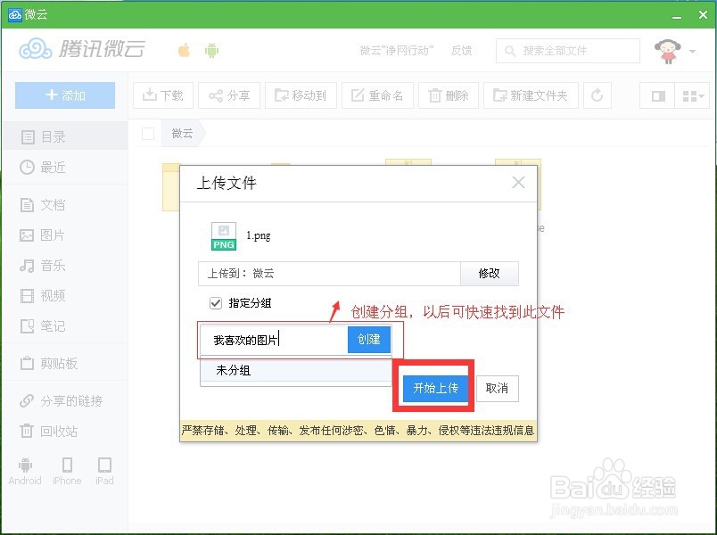Expand the profile avatar dropdown arrow

click(x=694, y=51)
